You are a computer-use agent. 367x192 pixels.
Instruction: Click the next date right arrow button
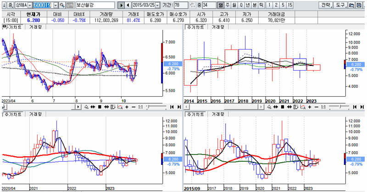click(121, 5)
